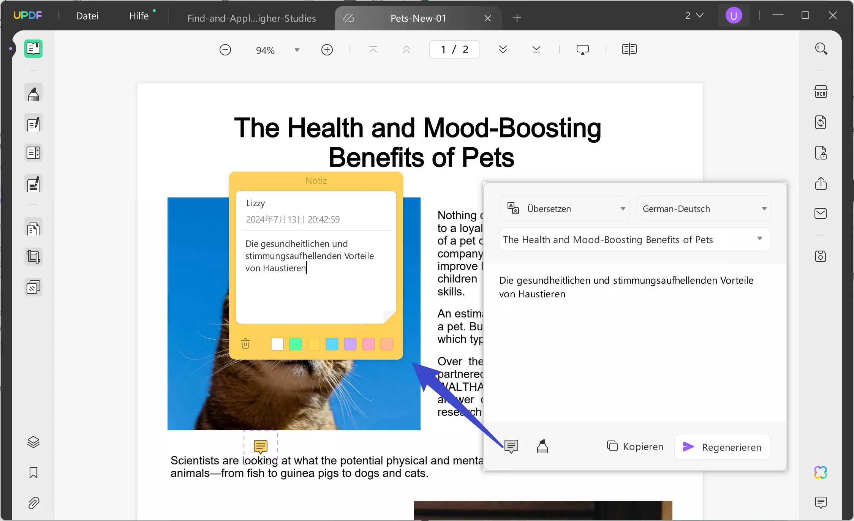The image size is (854, 521).
Task: Open the Crop Pages tool
Action: point(33,257)
